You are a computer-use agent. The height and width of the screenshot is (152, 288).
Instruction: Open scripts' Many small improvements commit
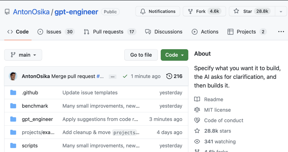tap(101, 146)
